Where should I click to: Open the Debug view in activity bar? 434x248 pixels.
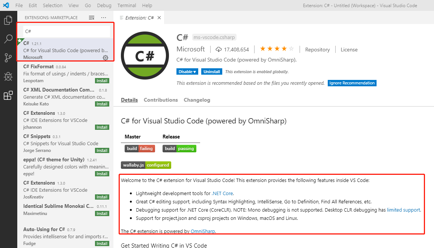point(8,77)
